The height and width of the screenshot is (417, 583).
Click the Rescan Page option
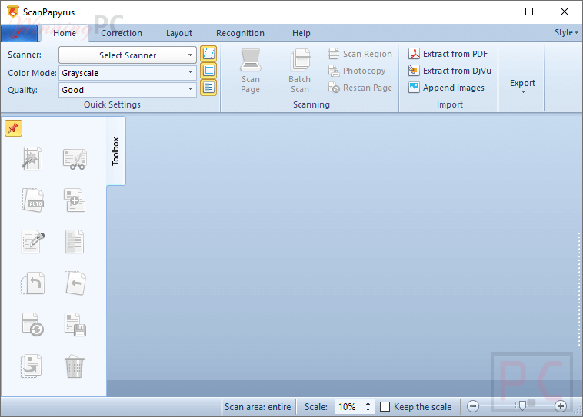pyautogui.click(x=360, y=88)
